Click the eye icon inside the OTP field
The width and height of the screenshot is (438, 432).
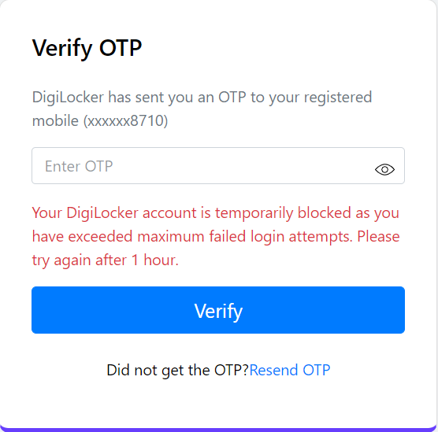coord(384,169)
